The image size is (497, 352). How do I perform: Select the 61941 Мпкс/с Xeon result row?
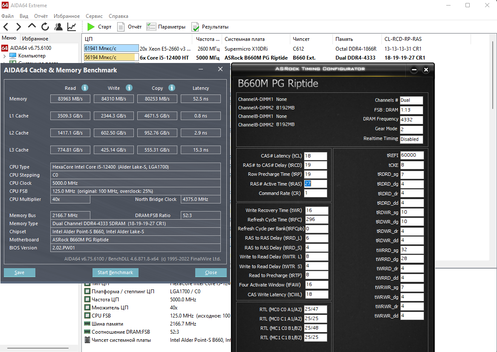click(x=254, y=49)
